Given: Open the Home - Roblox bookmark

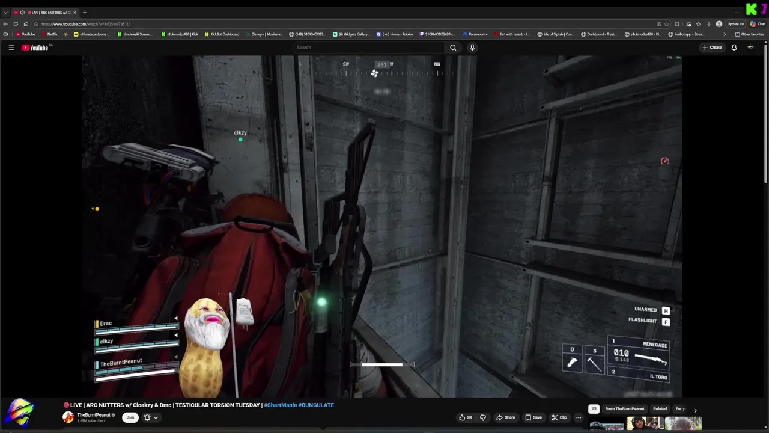Looking at the screenshot, I should 395,34.
